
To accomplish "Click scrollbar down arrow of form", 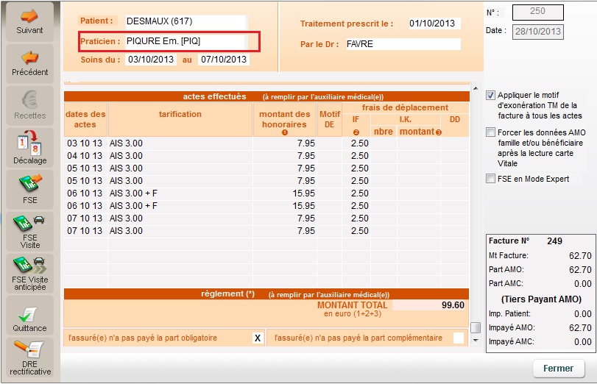I will tap(476, 341).
